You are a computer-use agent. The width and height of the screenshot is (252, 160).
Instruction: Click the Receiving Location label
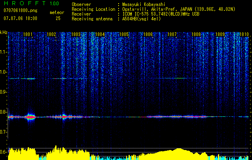coord(93,9)
